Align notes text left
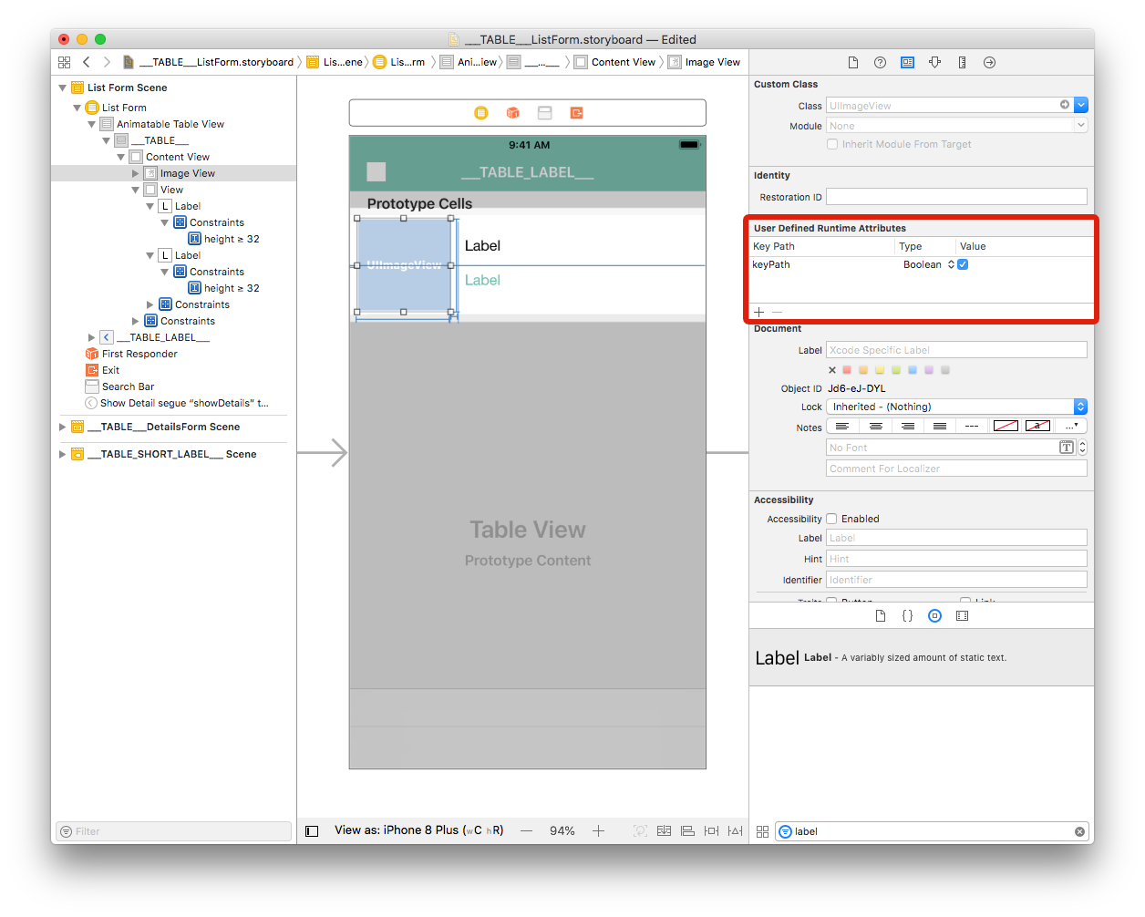 (842, 426)
